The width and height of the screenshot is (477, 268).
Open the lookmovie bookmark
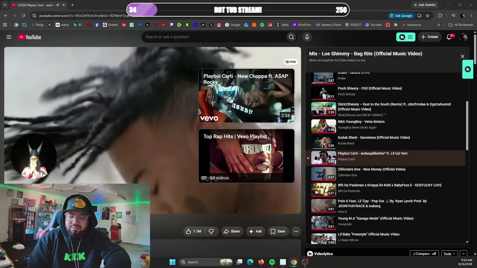[411, 25]
